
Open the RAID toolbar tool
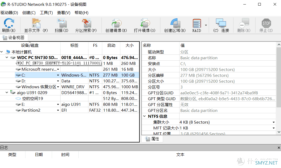coord(197,23)
